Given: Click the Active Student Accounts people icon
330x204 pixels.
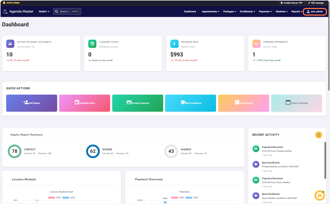Looking at the screenshot, I should [x=10, y=44].
